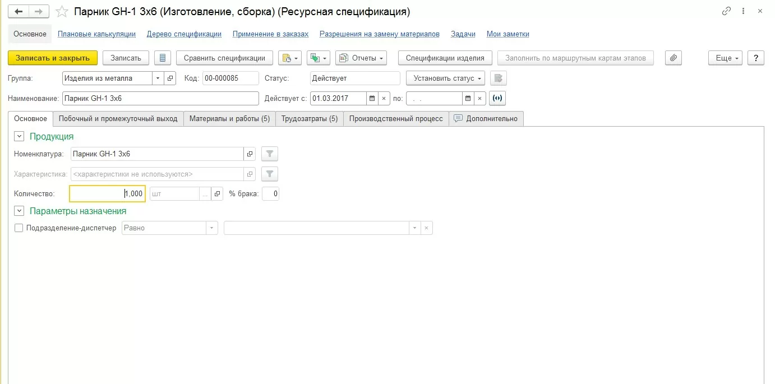Collapse the Продукция section
The image size is (775, 384).
(x=19, y=136)
